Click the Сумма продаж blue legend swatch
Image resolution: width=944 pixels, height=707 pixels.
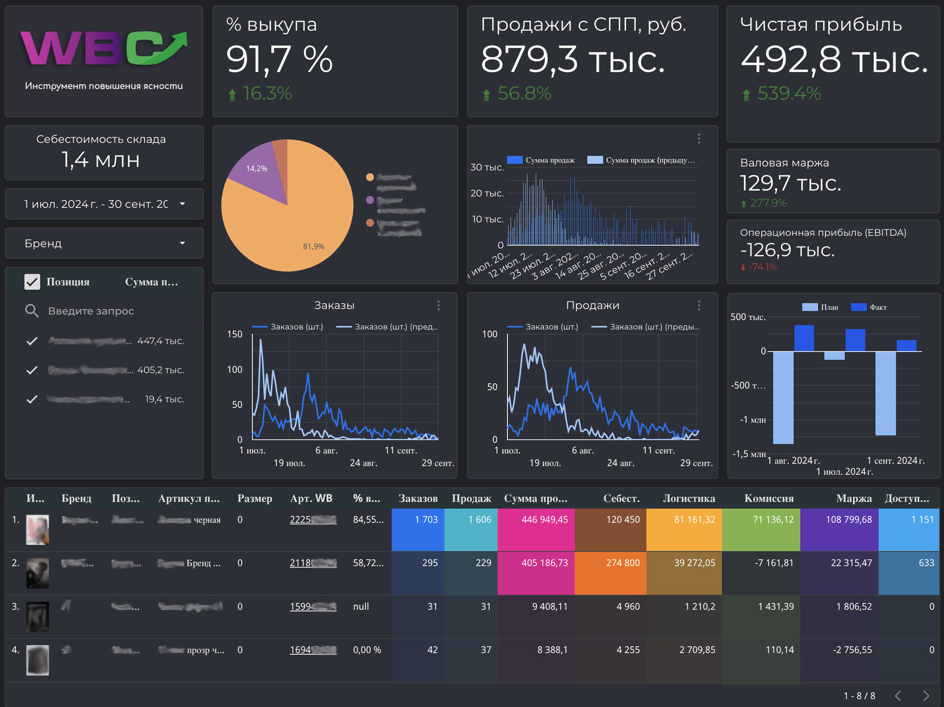point(515,160)
